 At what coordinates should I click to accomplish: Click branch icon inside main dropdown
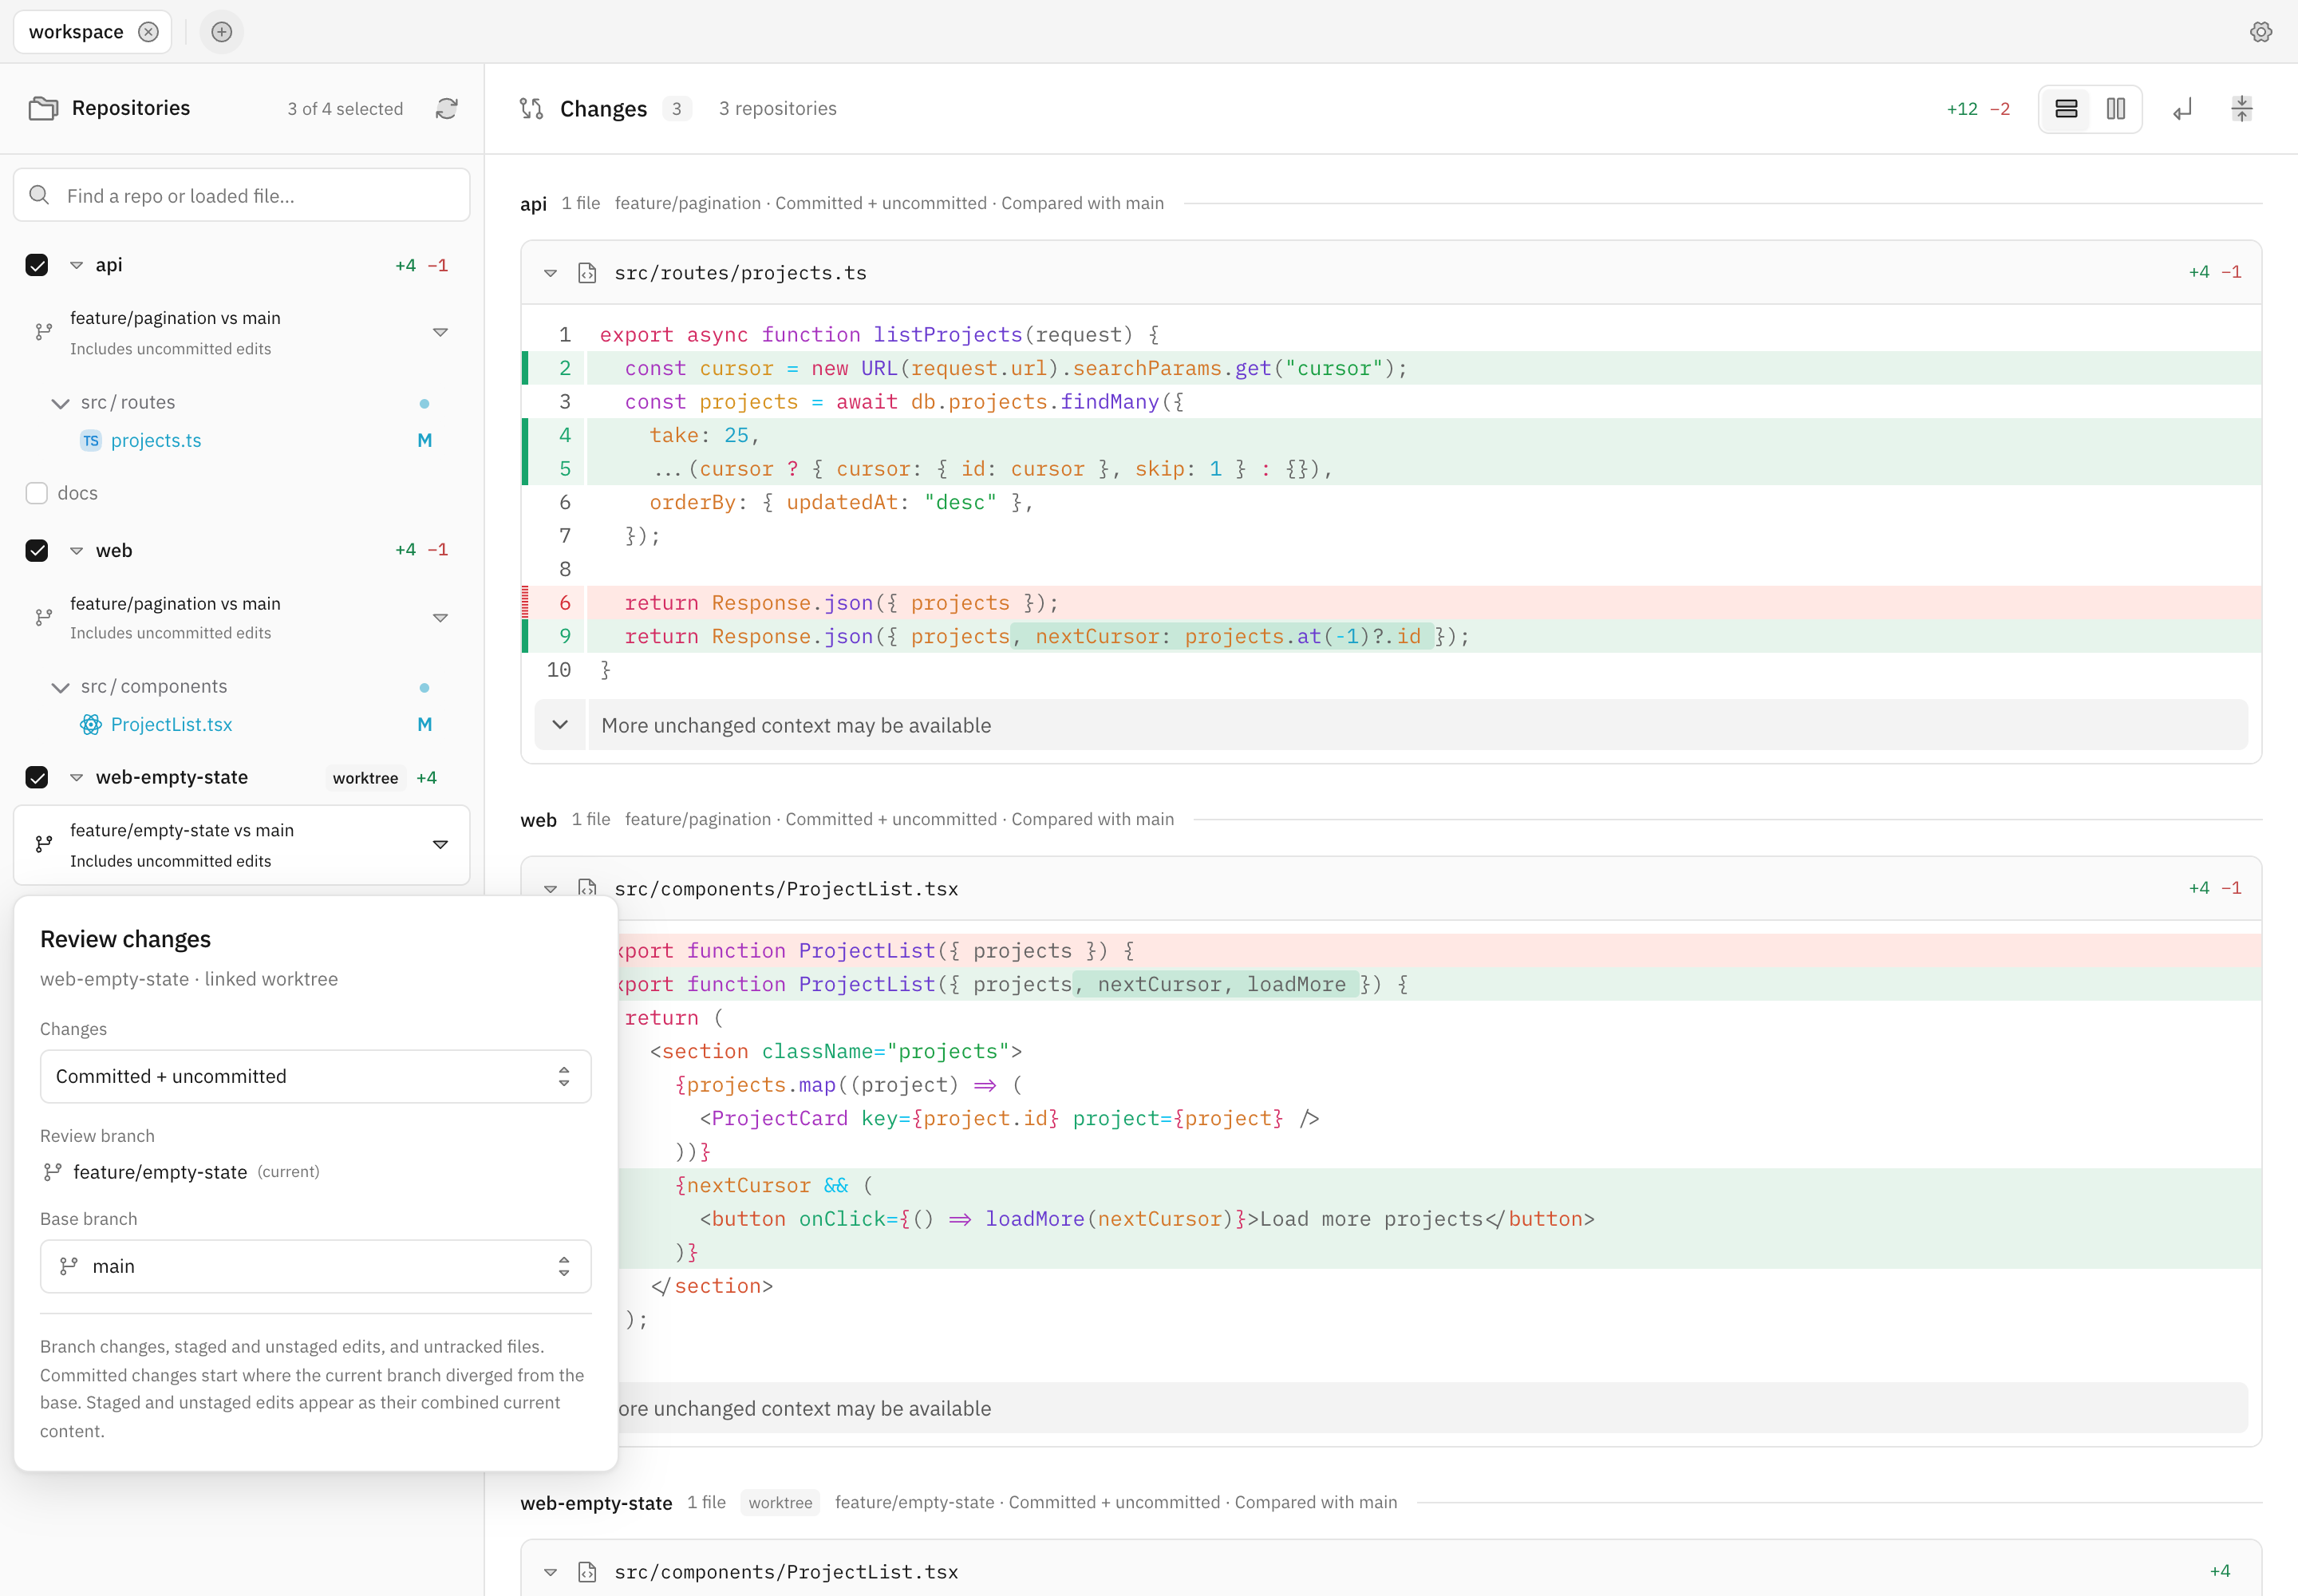pos(69,1266)
